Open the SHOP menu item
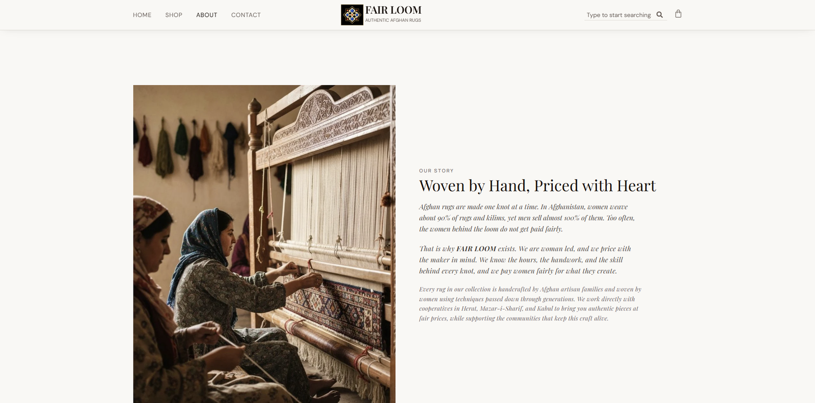Image resolution: width=815 pixels, height=403 pixels. tap(174, 15)
